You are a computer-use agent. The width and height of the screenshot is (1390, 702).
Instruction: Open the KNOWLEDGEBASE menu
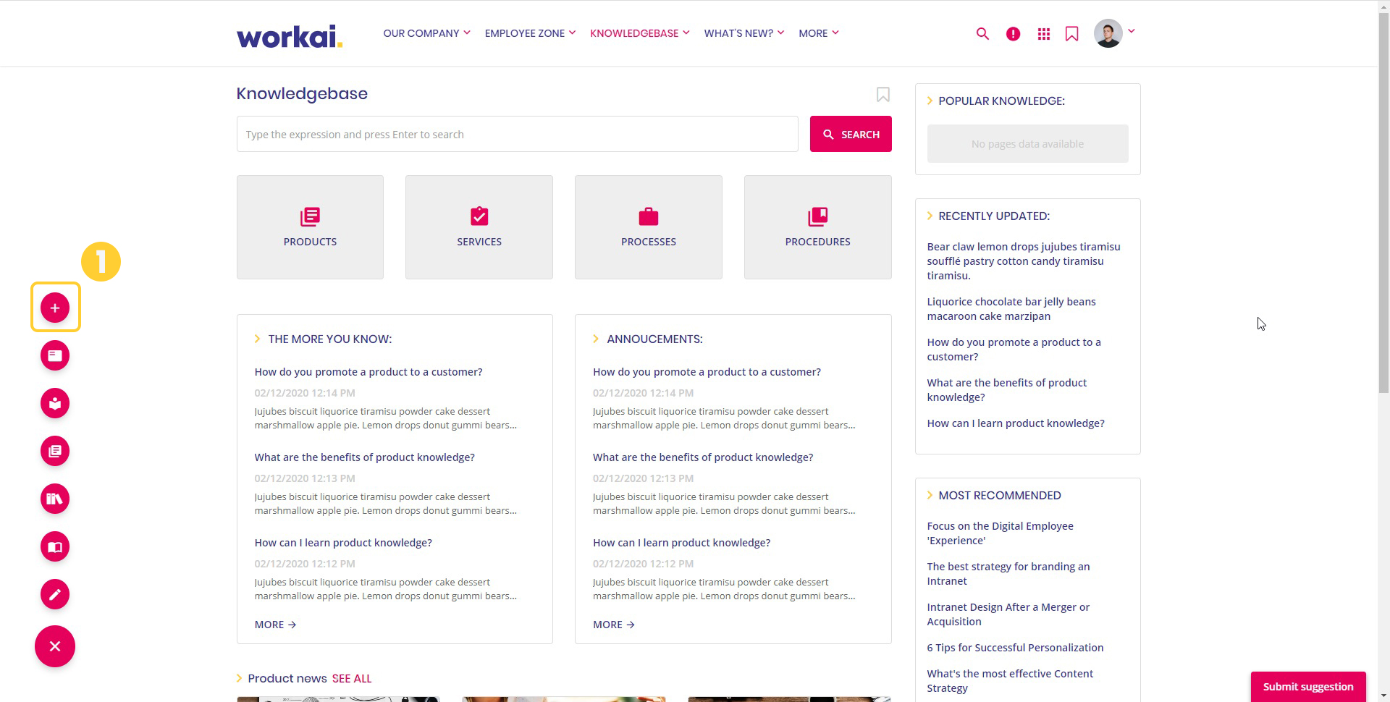click(x=639, y=33)
